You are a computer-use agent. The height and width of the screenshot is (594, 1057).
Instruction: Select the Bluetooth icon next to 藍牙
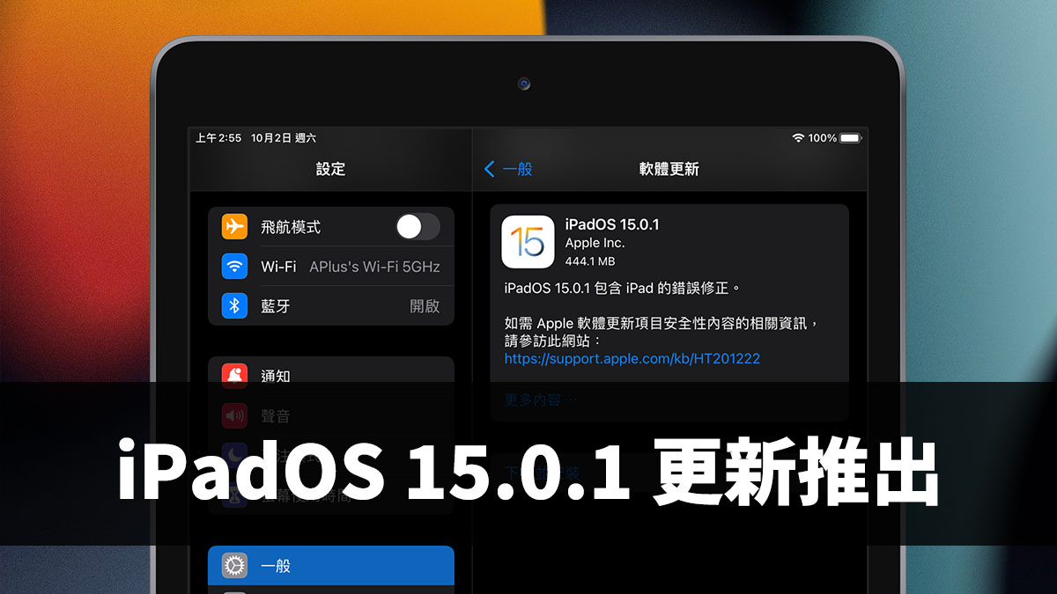[235, 305]
